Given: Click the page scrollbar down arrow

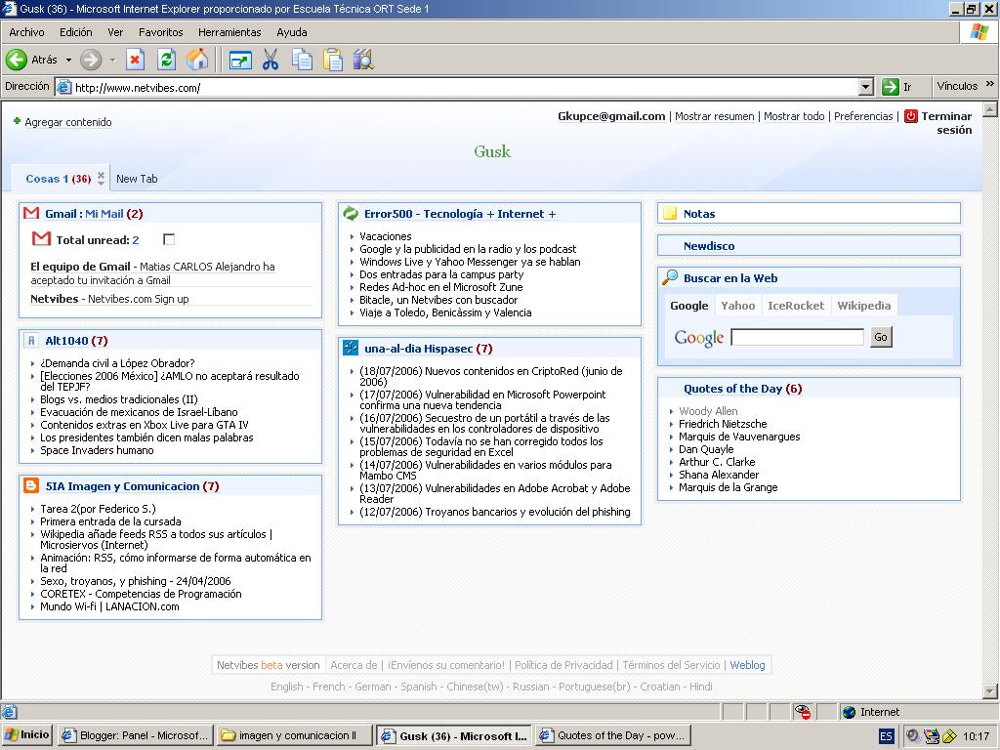Looking at the screenshot, I should click(x=989, y=690).
